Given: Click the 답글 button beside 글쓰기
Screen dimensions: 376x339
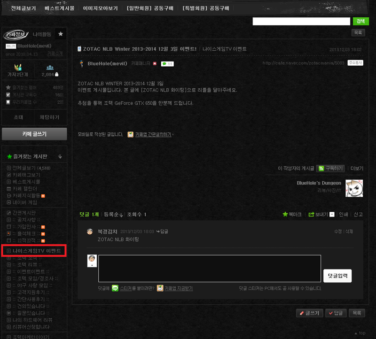Looking at the screenshot, I should (x=336, y=313).
